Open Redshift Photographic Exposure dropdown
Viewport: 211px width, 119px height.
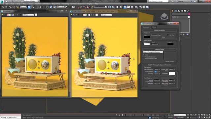tap(153, 52)
